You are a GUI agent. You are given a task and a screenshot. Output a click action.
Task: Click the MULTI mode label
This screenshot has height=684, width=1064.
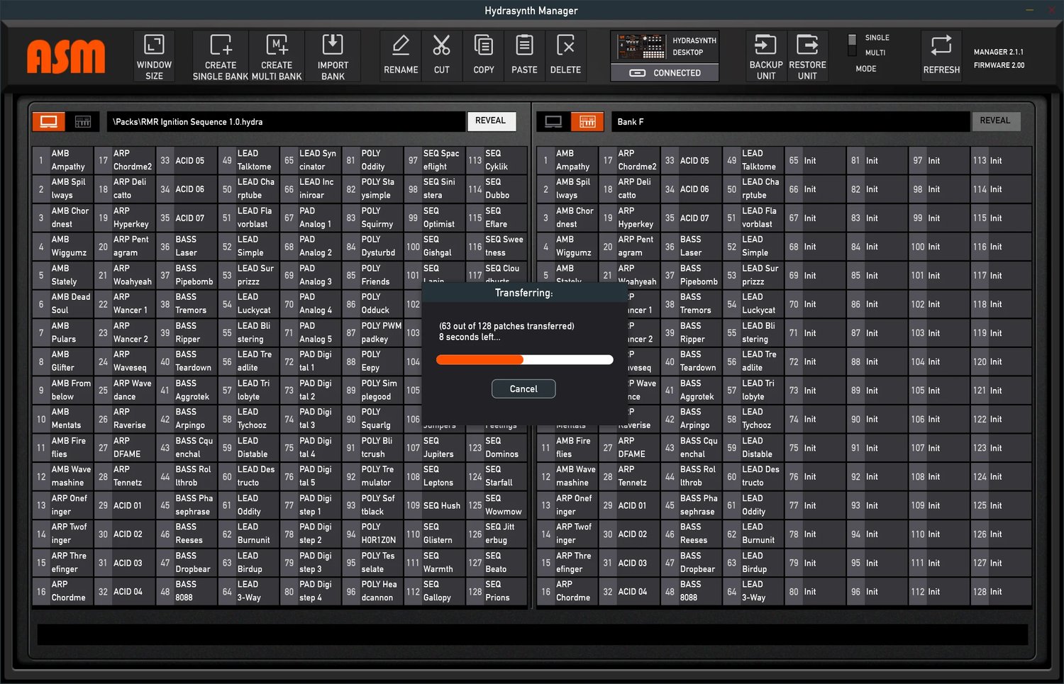[x=875, y=52]
